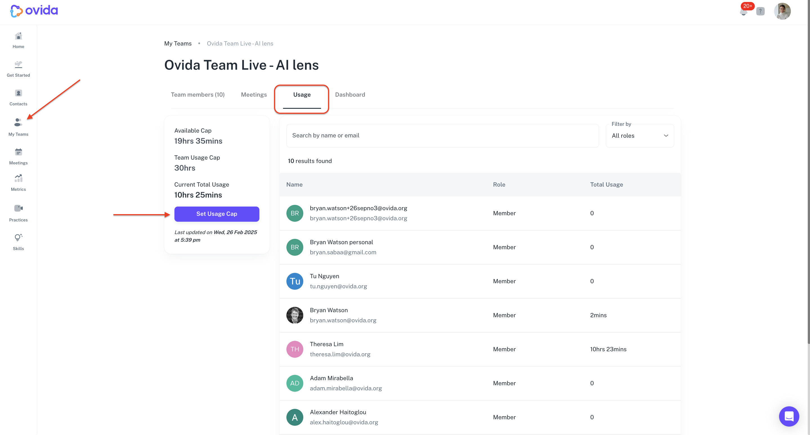810x435 pixels.
Task: Open user profile avatar menu
Action: (x=782, y=11)
